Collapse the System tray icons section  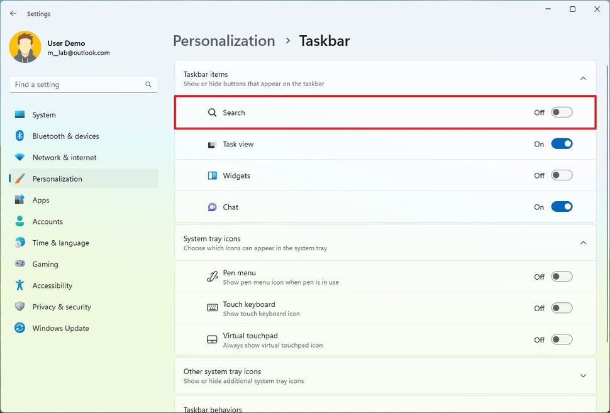point(582,243)
